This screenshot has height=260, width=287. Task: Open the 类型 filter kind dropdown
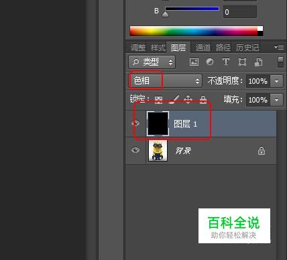pyautogui.click(x=152, y=62)
